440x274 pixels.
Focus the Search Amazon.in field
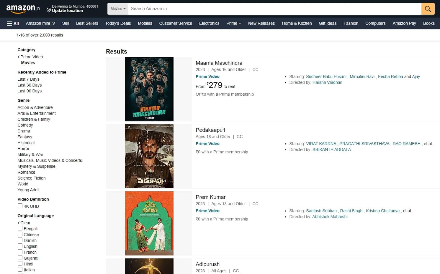click(x=274, y=9)
